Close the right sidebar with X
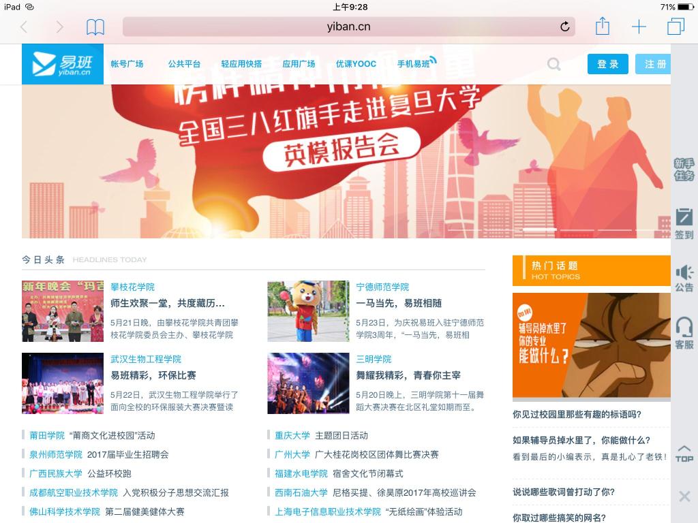Image resolution: width=698 pixels, height=523 pixels. 684,496
